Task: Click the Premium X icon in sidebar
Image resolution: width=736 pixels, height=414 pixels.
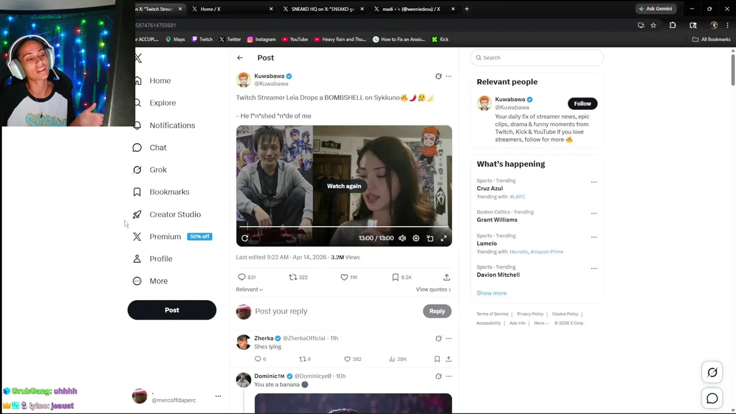Action: click(137, 236)
